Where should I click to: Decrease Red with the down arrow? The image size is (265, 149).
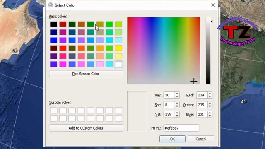click(x=210, y=96)
